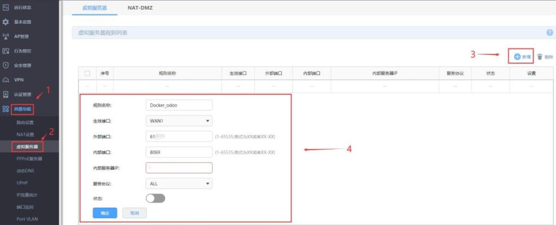The width and height of the screenshot is (556, 225).
Task: Click the 认证管理 menu label
Action: click(22, 94)
